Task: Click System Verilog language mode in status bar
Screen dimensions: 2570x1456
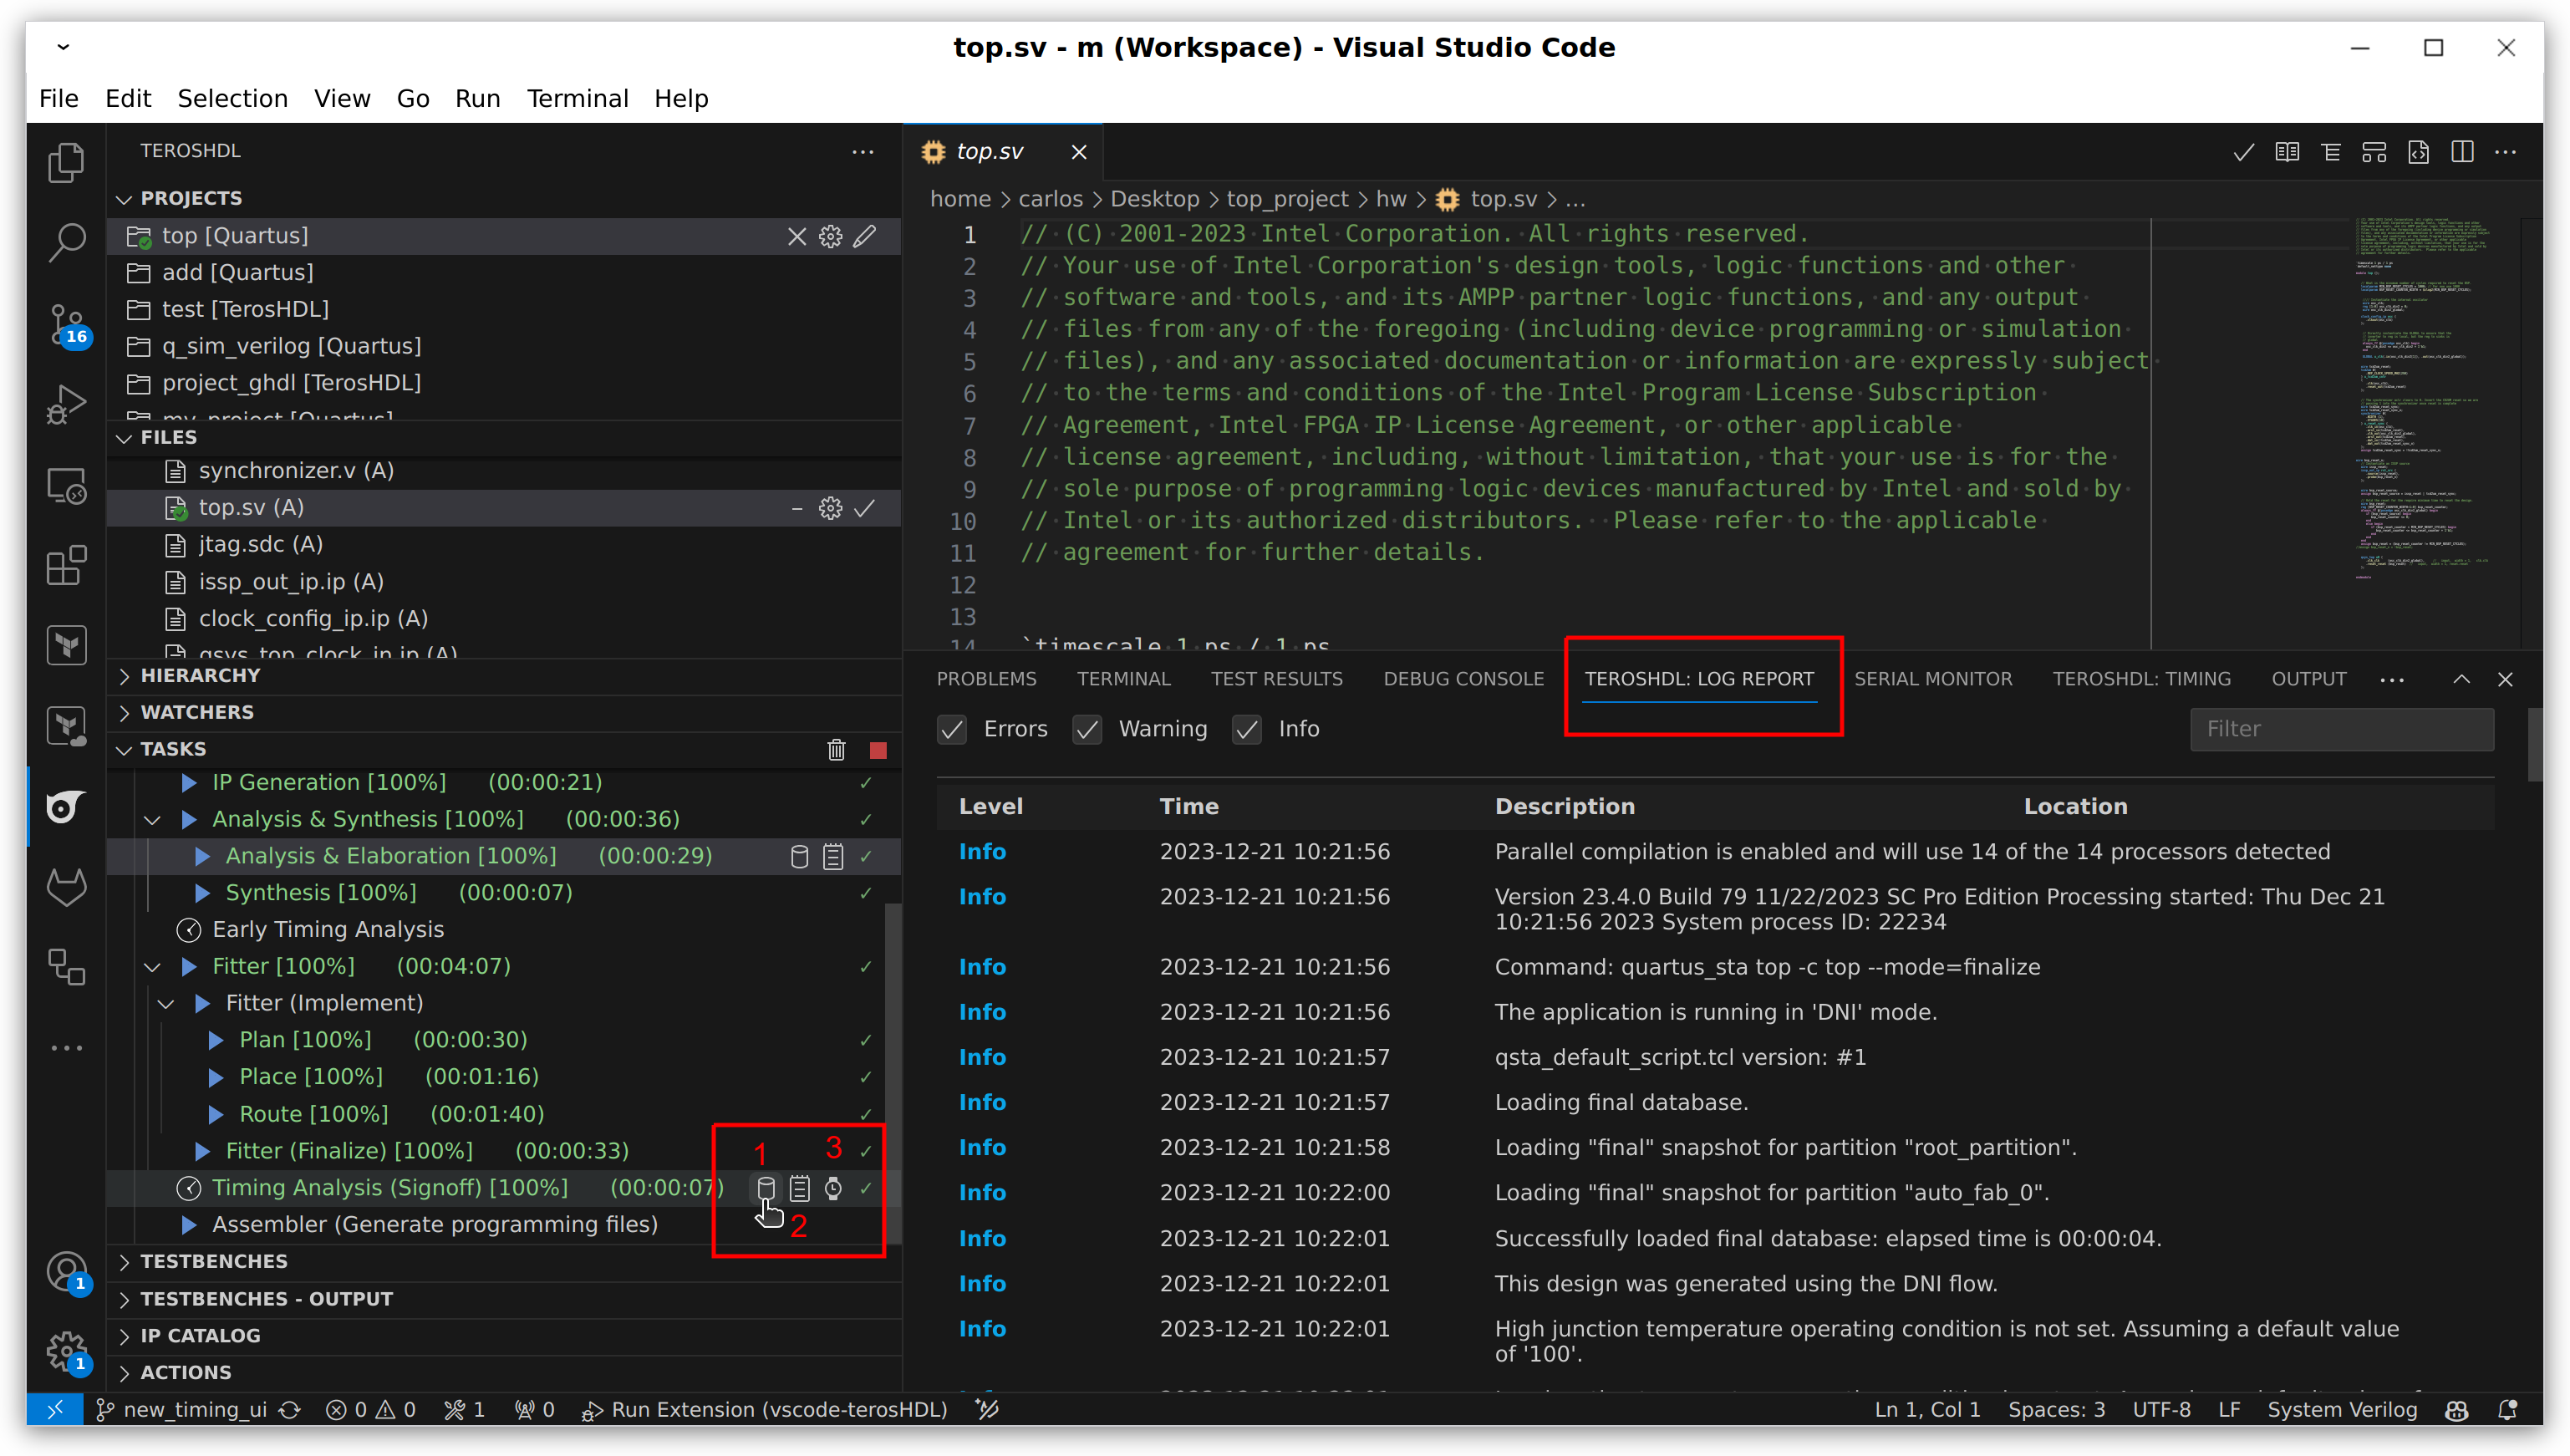Action: click(x=2340, y=1409)
